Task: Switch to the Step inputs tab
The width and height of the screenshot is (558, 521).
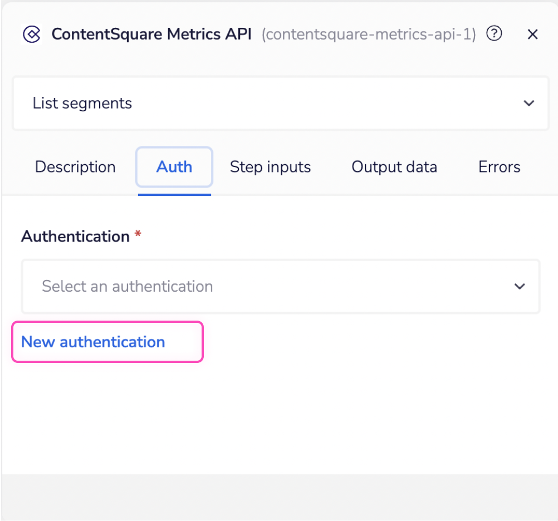Action: coord(270,167)
